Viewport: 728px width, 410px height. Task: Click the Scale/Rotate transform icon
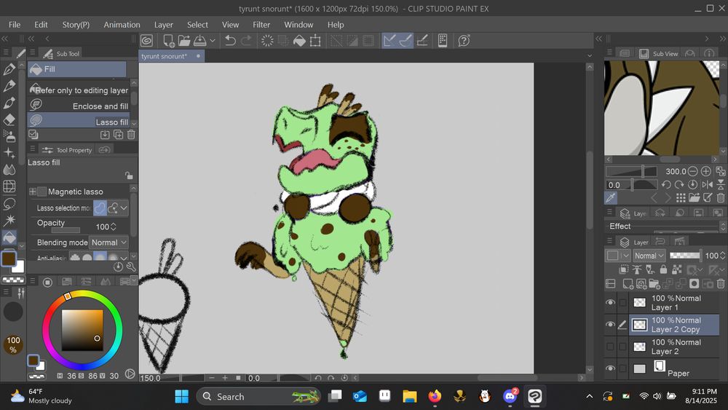pyautogui.click(x=315, y=41)
